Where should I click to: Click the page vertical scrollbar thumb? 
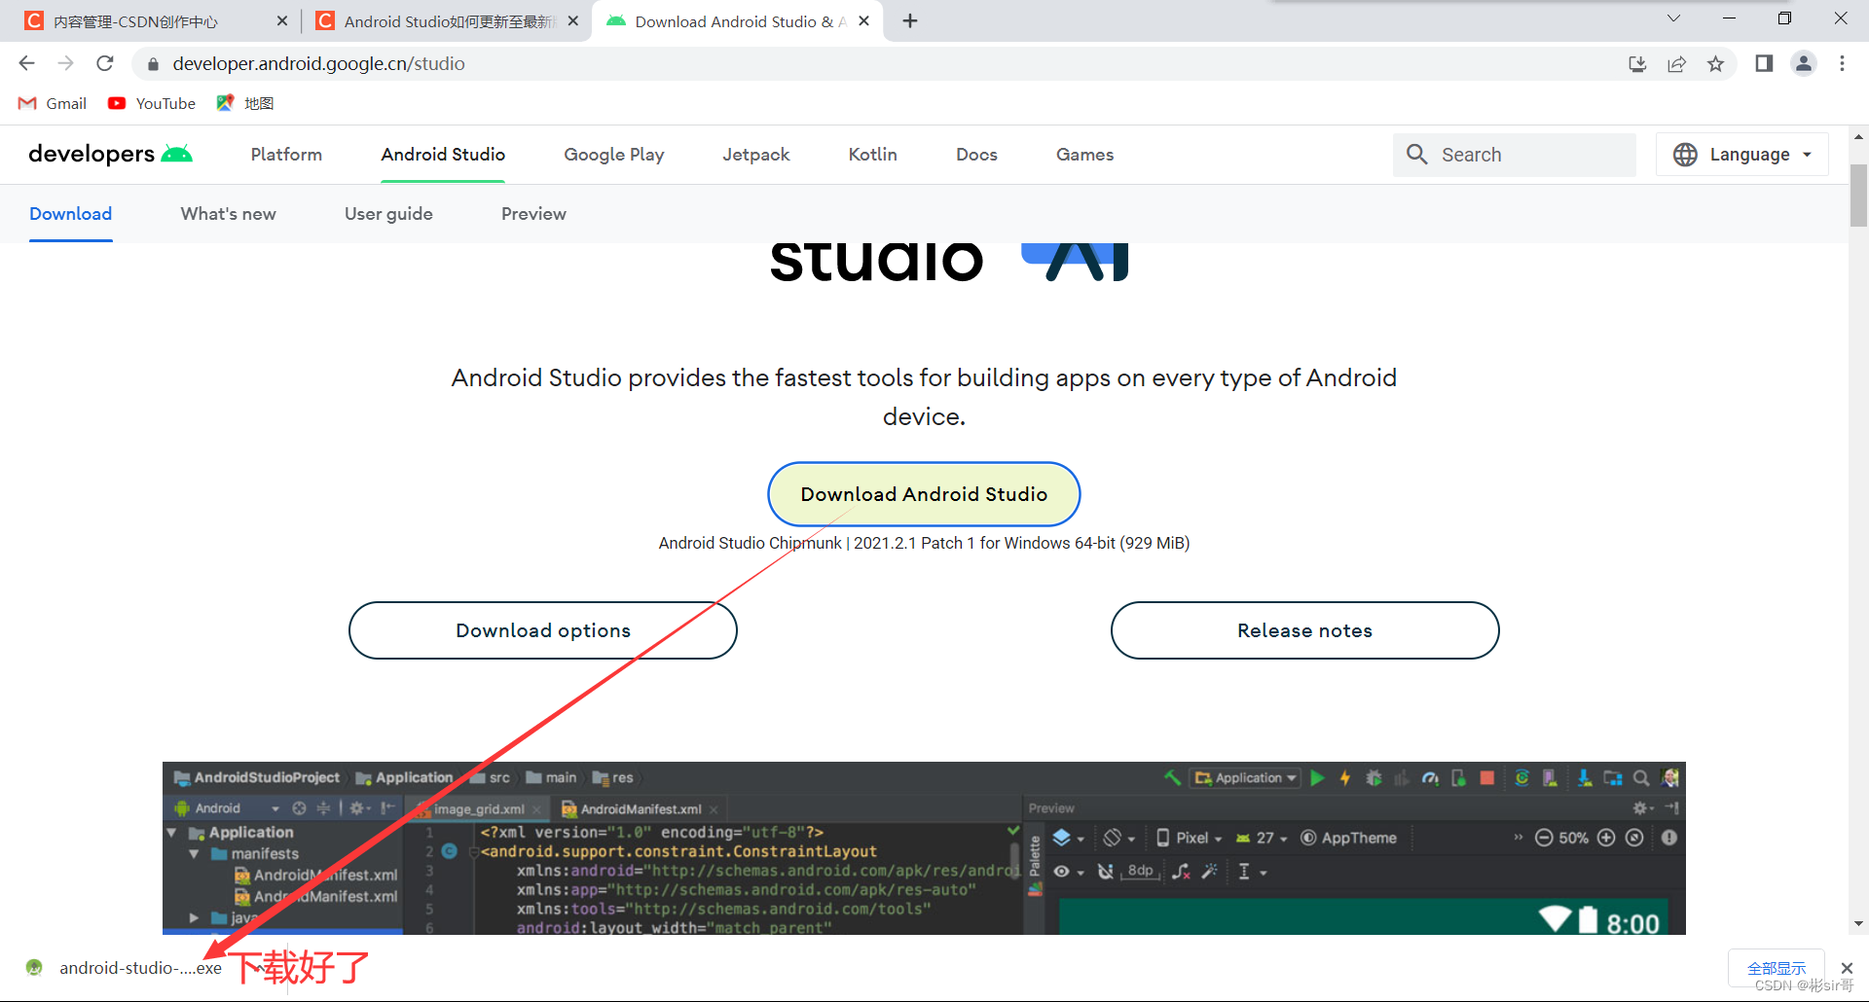coord(1858,195)
